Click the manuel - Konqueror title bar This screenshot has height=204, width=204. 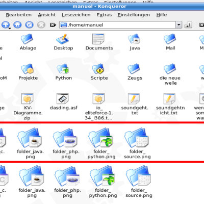coord(102,7)
